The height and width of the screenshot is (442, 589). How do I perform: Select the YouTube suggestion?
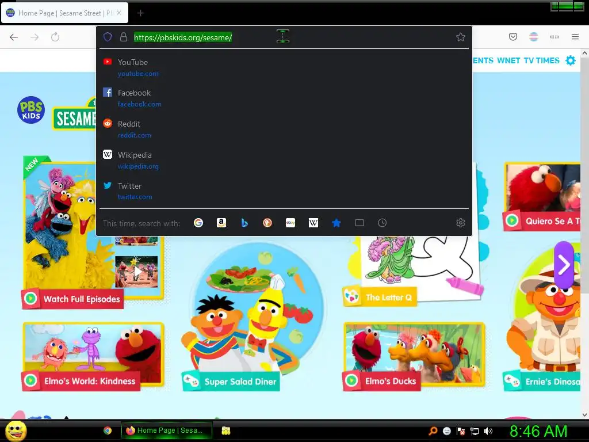point(284,68)
